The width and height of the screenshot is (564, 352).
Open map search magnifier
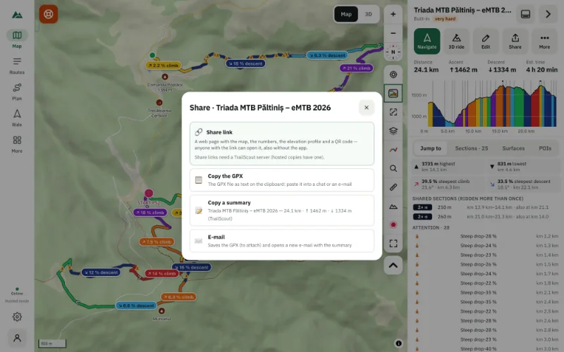coord(393,168)
